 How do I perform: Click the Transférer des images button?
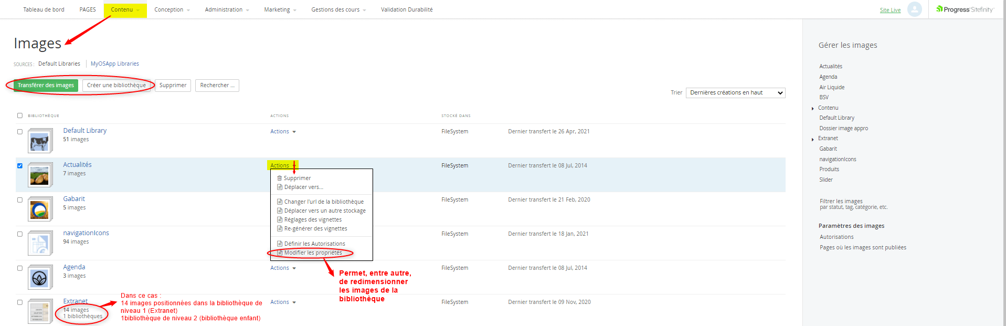point(46,86)
